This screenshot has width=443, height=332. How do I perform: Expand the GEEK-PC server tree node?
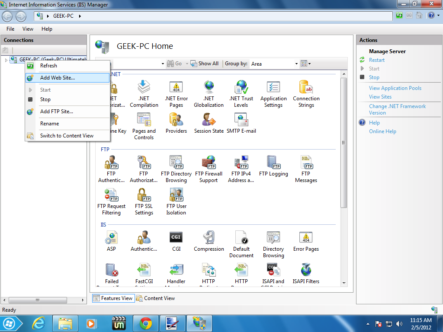pyautogui.click(x=6, y=60)
